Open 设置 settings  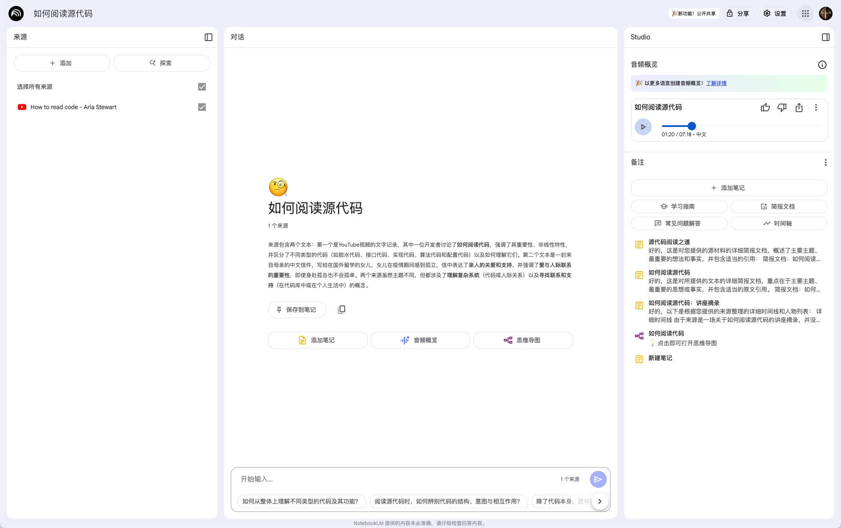click(775, 14)
